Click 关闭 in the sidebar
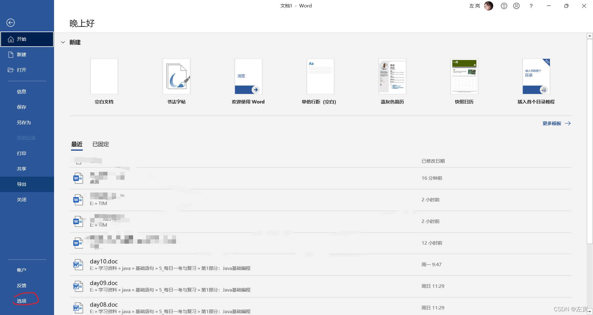The width and height of the screenshot is (593, 315). [27, 200]
